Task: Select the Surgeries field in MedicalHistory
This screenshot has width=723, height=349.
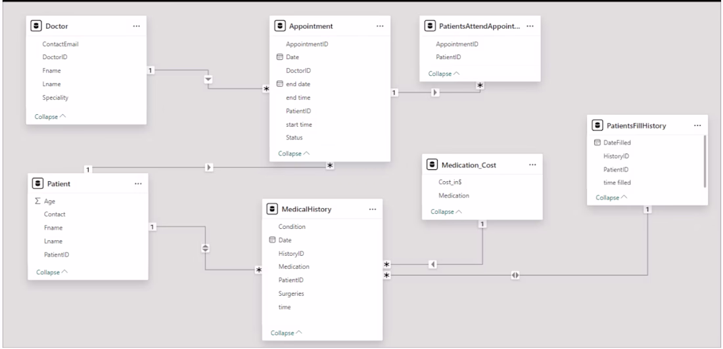Action: pyautogui.click(x=292, y=293)
